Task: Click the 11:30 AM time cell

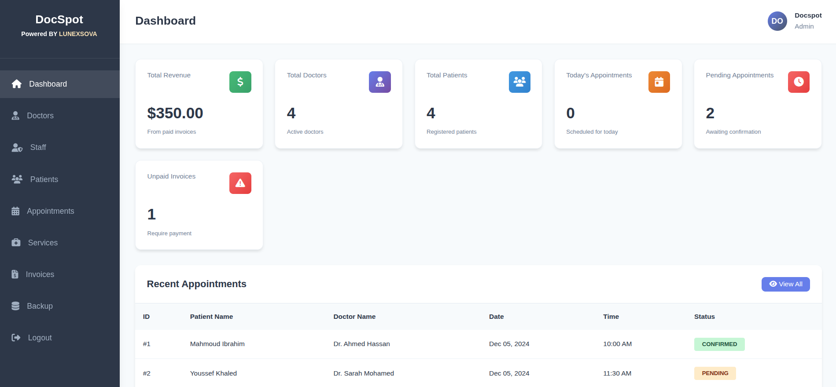Action: click(x=617, y=373)
